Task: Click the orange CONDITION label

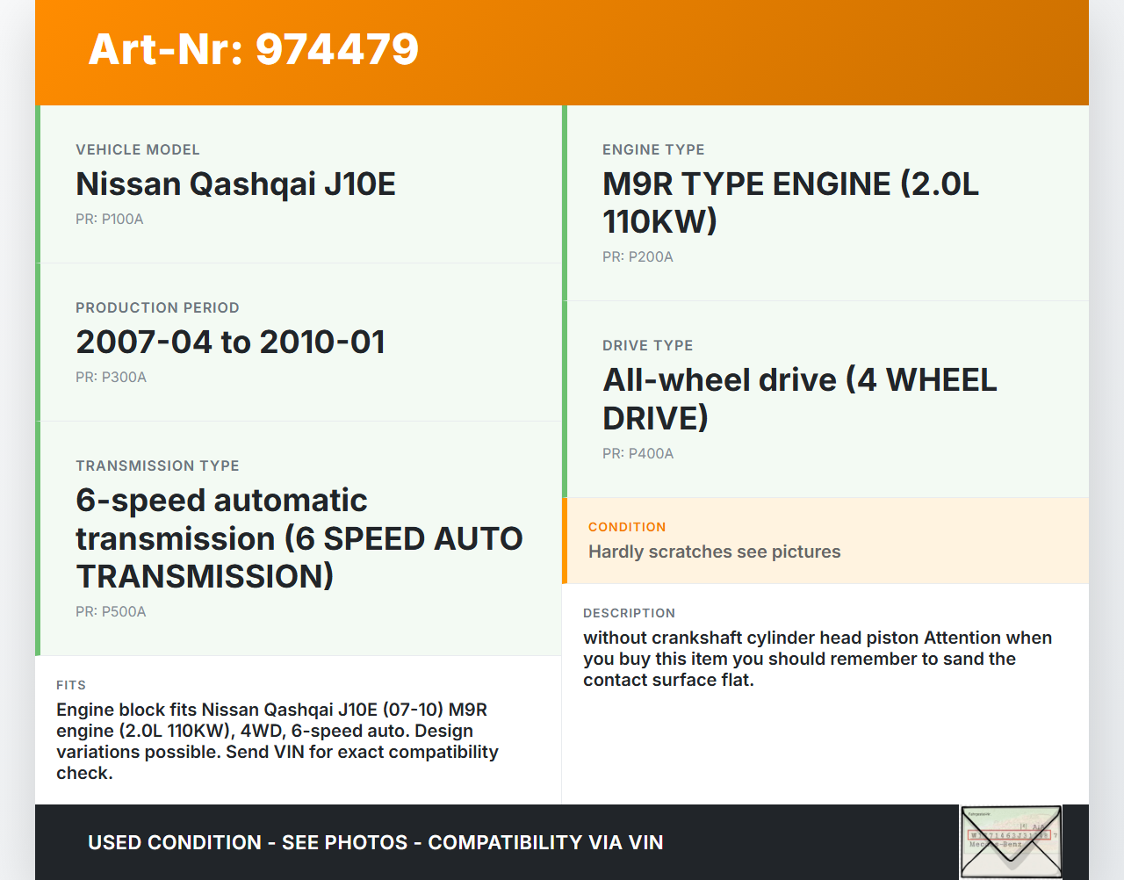Action: 627,527
